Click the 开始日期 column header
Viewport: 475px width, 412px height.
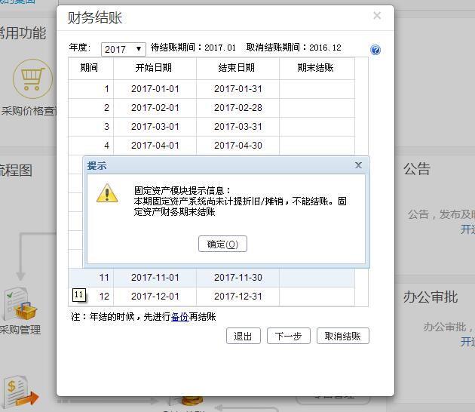pyautogui.click(x=155, y=69)
